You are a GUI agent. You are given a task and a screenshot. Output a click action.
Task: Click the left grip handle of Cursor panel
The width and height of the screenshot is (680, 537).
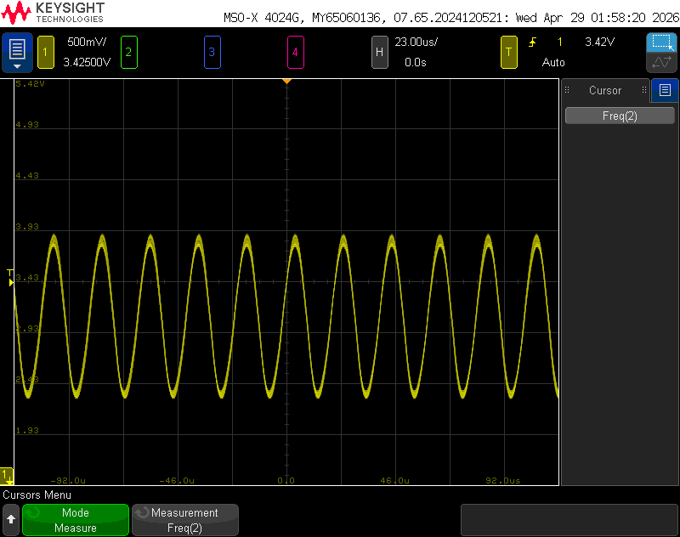coord(567,90)
